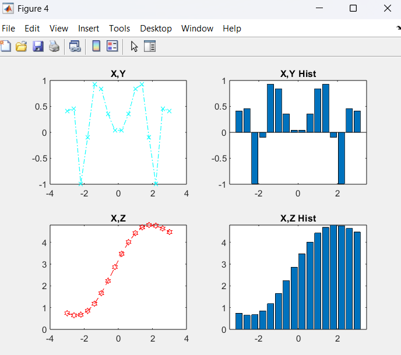
Task: Click the 'X,Y' subplot title
Action: click(x=118, y=73)
